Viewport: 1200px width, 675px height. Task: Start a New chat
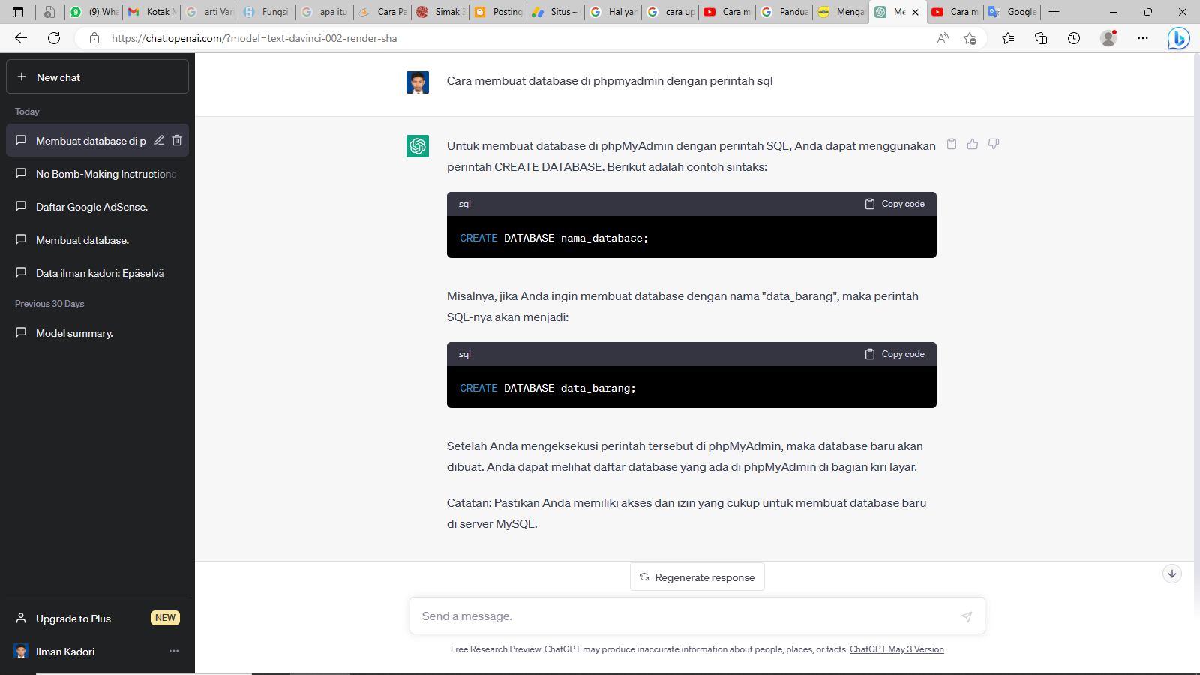coord(97,77)
